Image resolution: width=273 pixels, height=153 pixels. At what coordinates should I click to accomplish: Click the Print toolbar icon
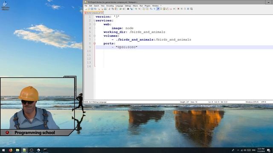pyautogui.click(x=105, y=9)
